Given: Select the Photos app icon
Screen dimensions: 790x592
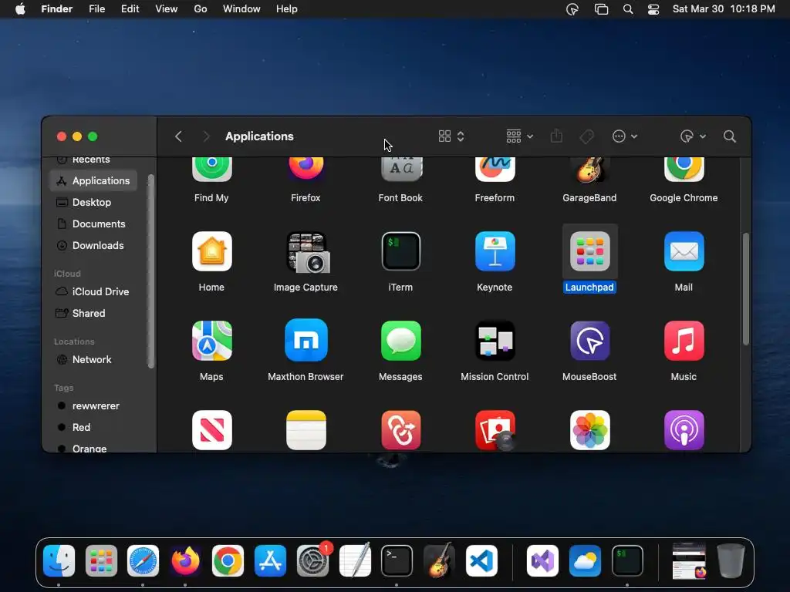Looking at the screenshot, I should tap(589, 430).
